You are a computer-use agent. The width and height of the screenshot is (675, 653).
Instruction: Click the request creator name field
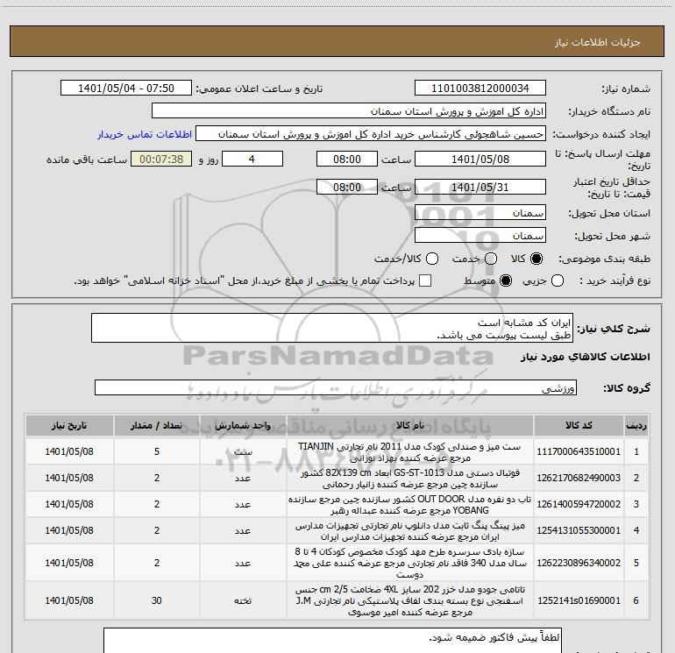[371, 134]
